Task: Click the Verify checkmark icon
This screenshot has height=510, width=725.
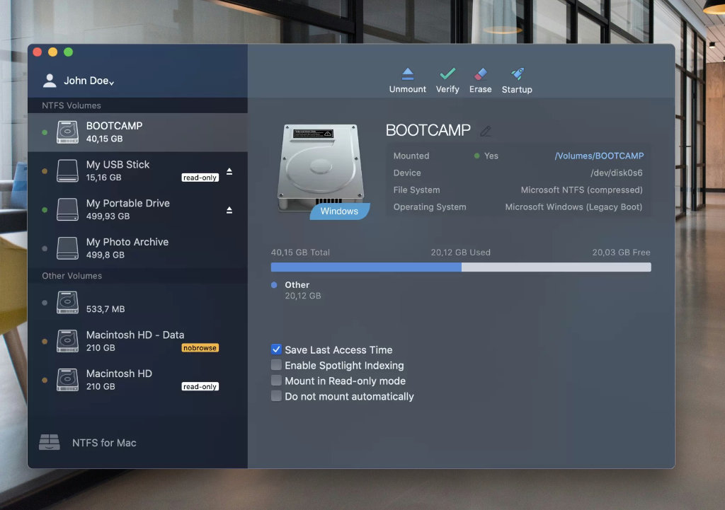Action: (447, 74)
